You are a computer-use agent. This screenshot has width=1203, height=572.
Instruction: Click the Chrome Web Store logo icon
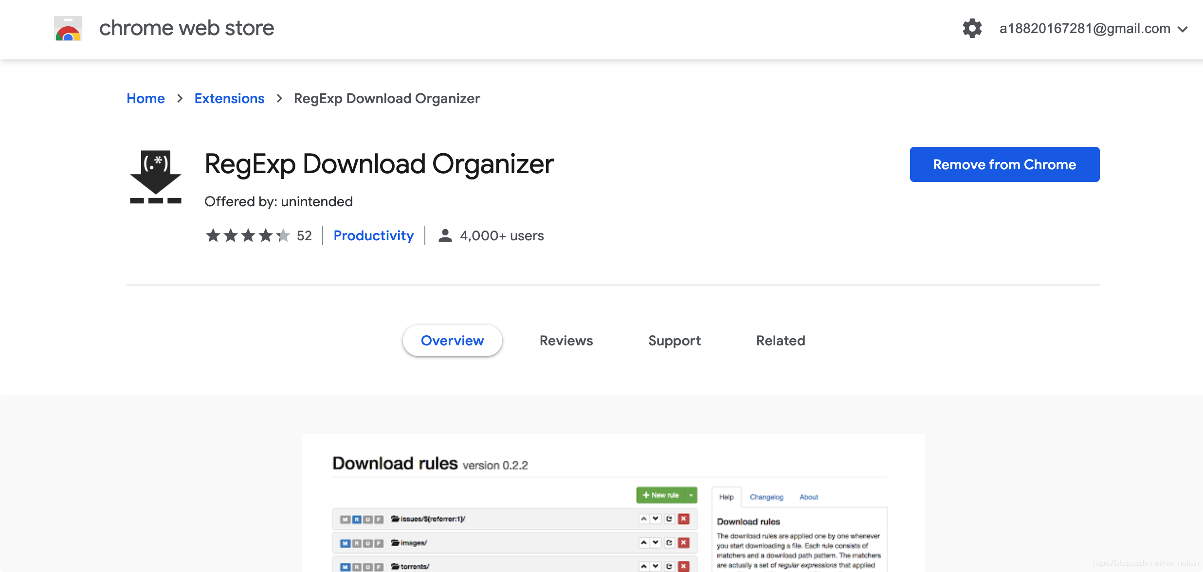point(68,28)
